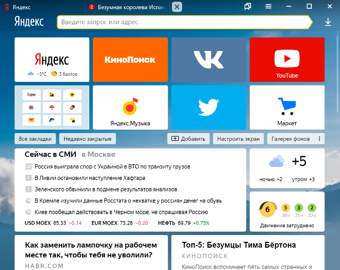Open the VK tile
Viewport: 340px width, 270px height.
coord(208,60)
